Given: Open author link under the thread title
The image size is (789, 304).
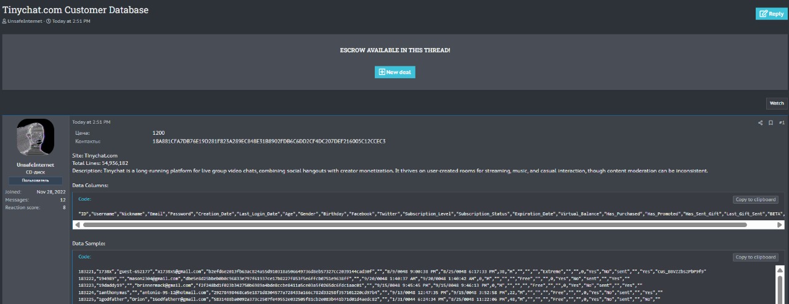Looking at the screenshot, I should tap(25, 22).
